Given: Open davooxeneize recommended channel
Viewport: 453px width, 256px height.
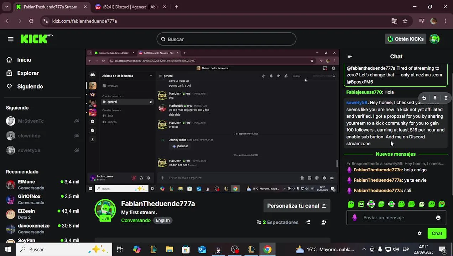Looking at the screenshot, I should pos(43,229).
